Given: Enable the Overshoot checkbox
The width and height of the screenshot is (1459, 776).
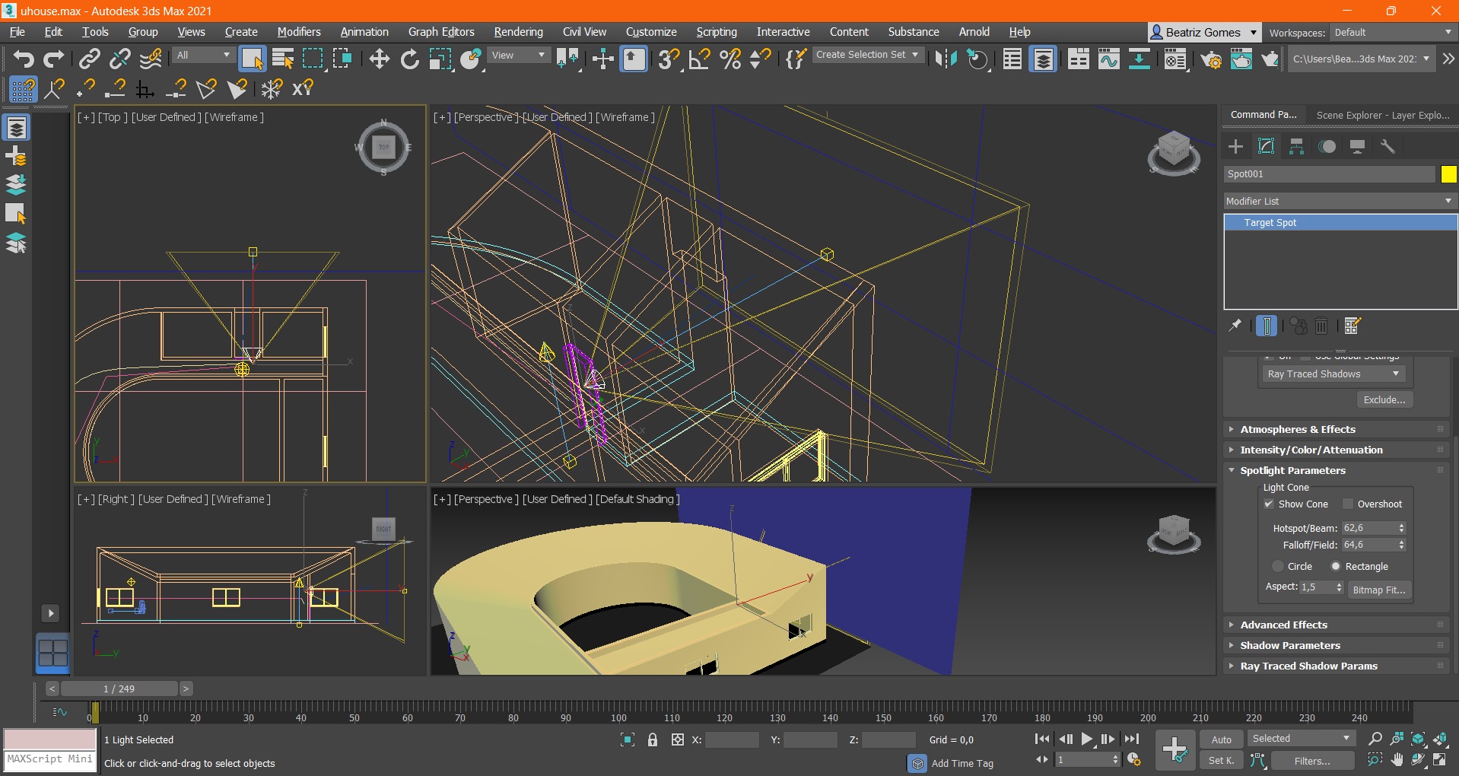Looking at the screenshot, I should pyautogui.click(x=1348, y=504).
